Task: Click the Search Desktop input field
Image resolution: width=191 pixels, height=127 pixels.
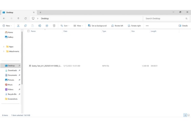Action: (166, 18)
